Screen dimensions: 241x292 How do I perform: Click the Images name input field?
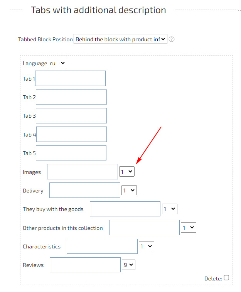[83, 172]
